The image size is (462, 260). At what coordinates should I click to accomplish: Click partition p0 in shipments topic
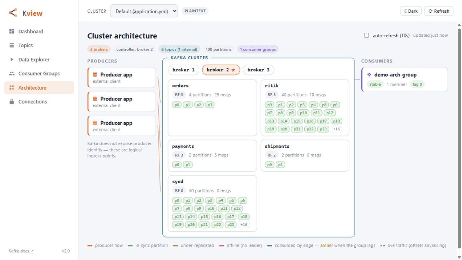(269, 165)
